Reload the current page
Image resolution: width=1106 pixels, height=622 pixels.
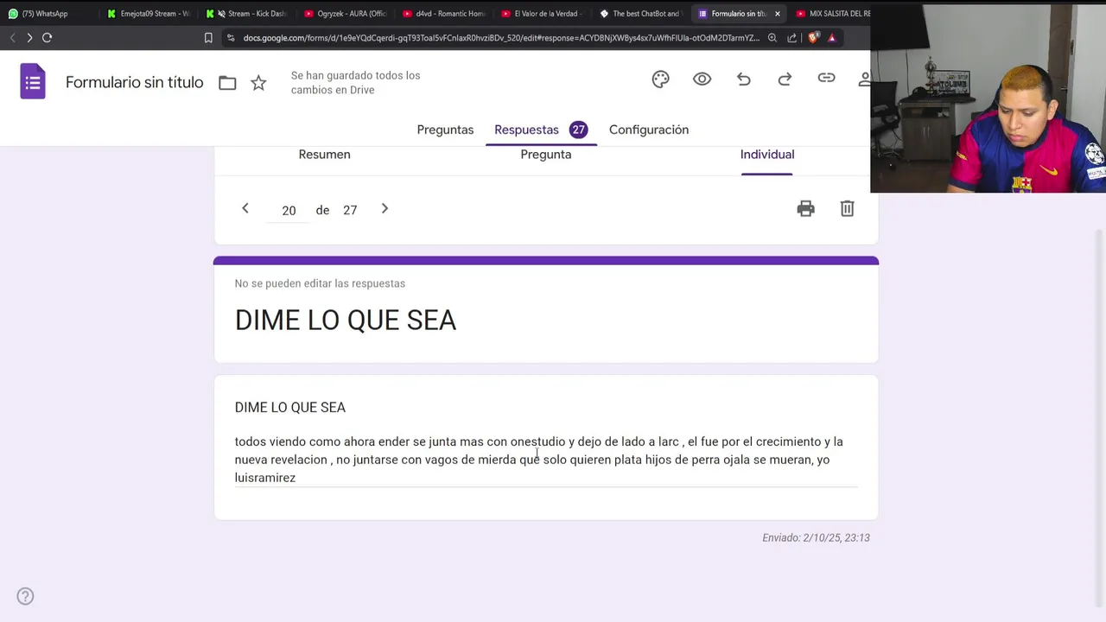coord(48,38)
